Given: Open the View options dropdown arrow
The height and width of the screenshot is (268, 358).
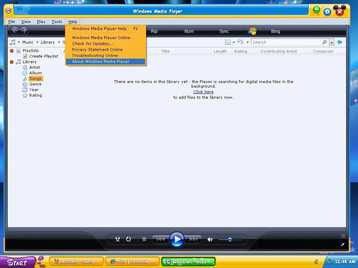Looking at the screenshot, I should pyautogui.click(x=248, y=42).
